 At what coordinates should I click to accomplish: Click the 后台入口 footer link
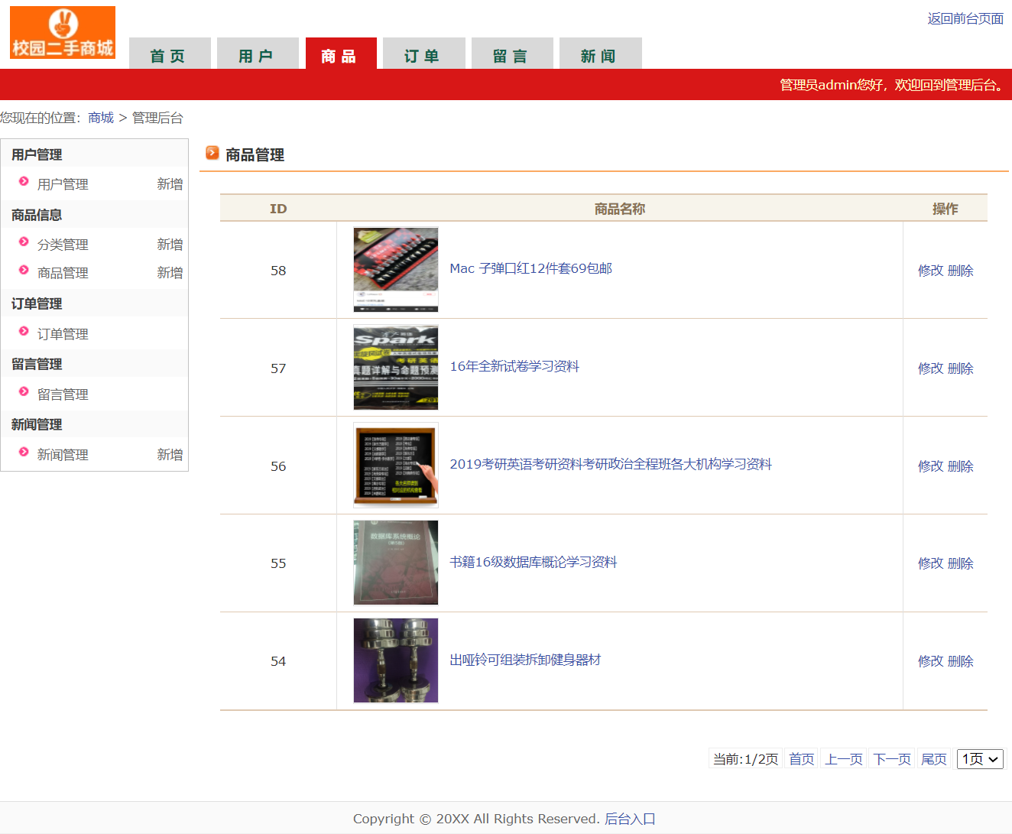click(631, 819)
